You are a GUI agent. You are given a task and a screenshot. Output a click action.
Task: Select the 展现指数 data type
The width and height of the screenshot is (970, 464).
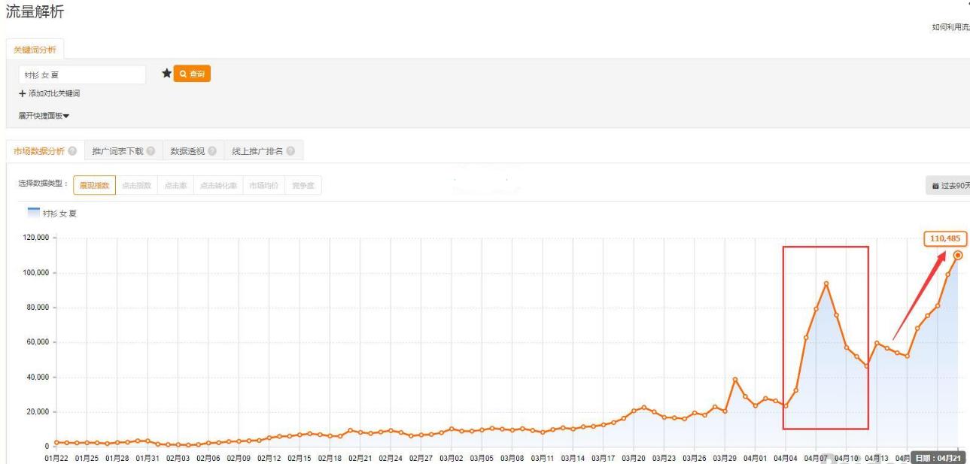tap(95, 185)
